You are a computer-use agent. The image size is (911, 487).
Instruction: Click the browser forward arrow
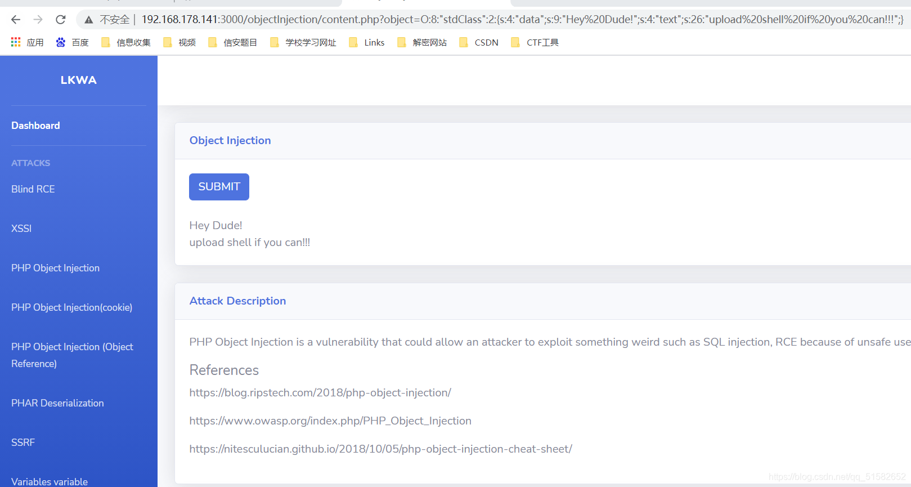[38, 20]
